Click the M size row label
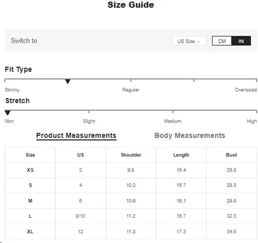Screen dimensions: 258x243 pyautogui.click(x=30, y=201)
